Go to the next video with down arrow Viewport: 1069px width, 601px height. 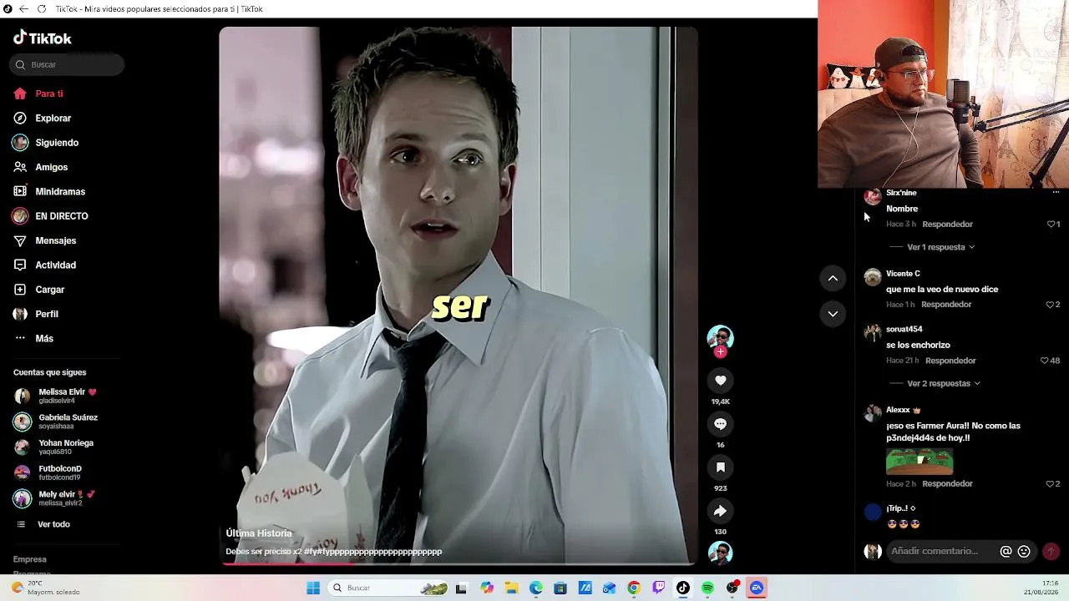pos(833,314)
